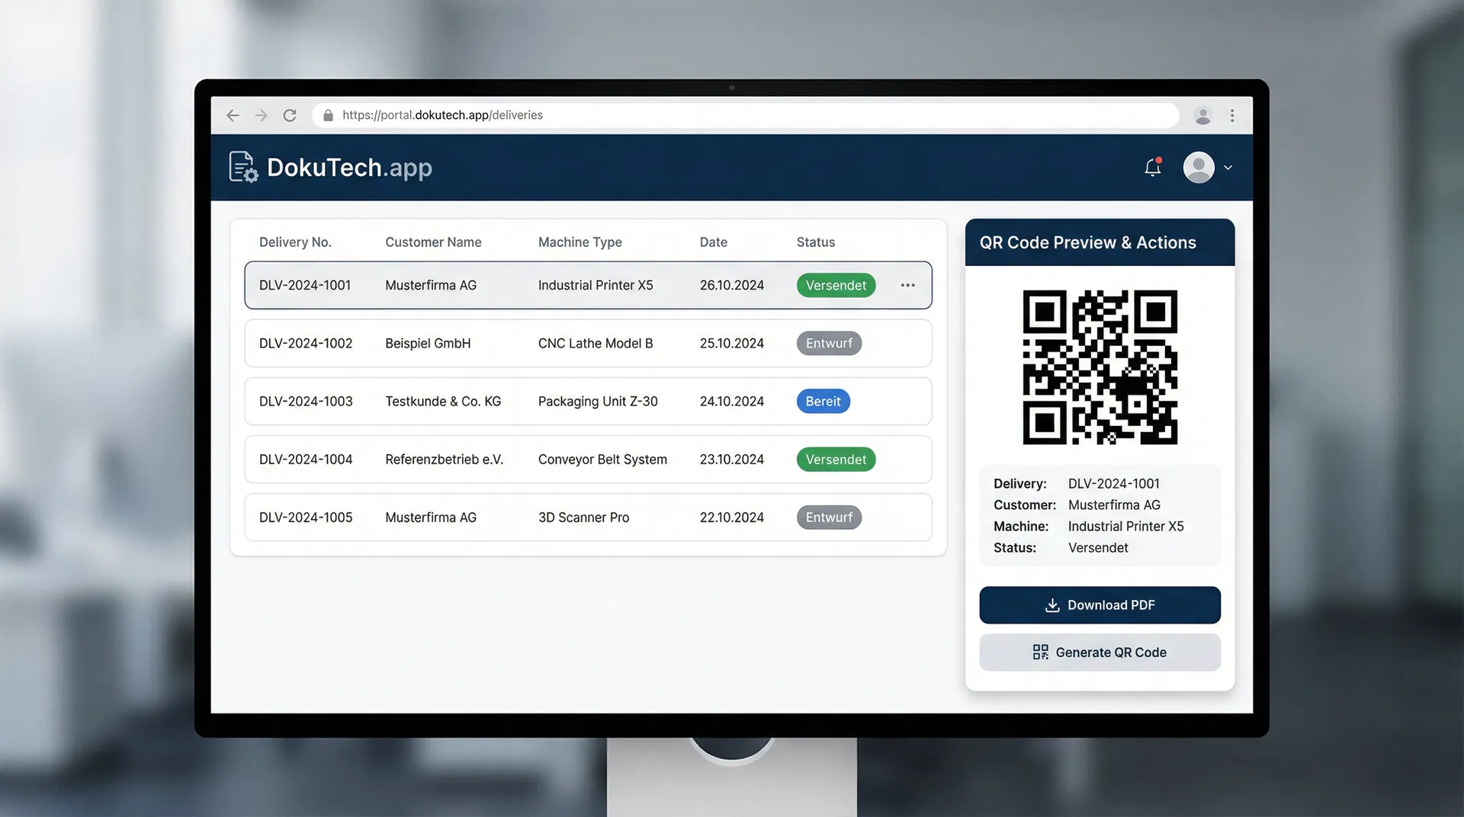Screen dimensions: 1464x817
Task: Click the Download PDF button
Action: (1100, 605)
